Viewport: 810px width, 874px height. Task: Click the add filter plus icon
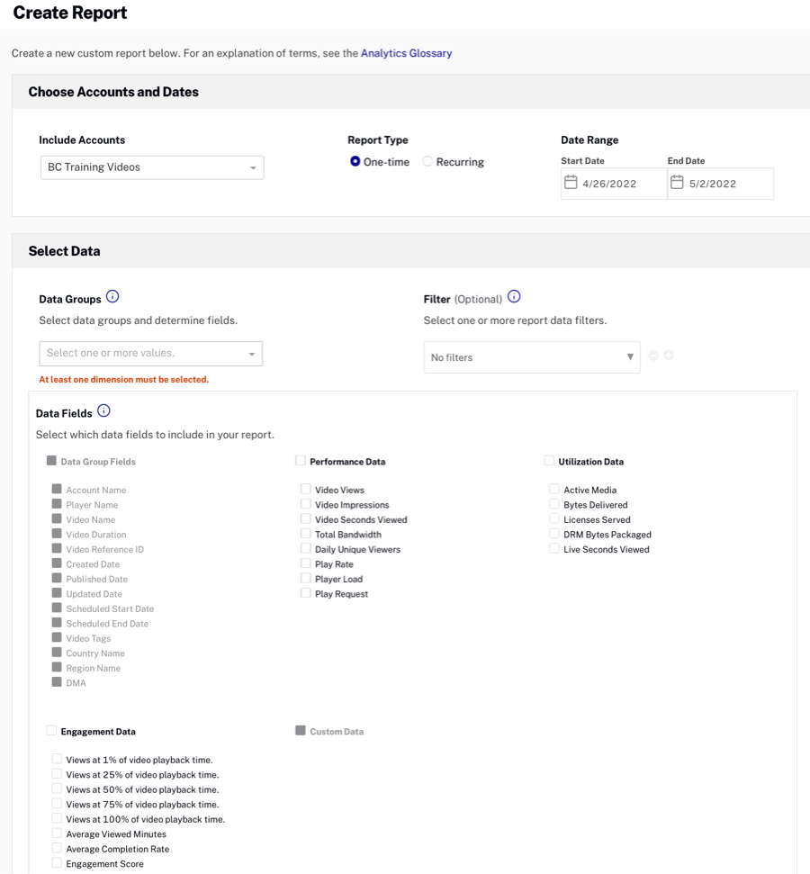(669, 356)
